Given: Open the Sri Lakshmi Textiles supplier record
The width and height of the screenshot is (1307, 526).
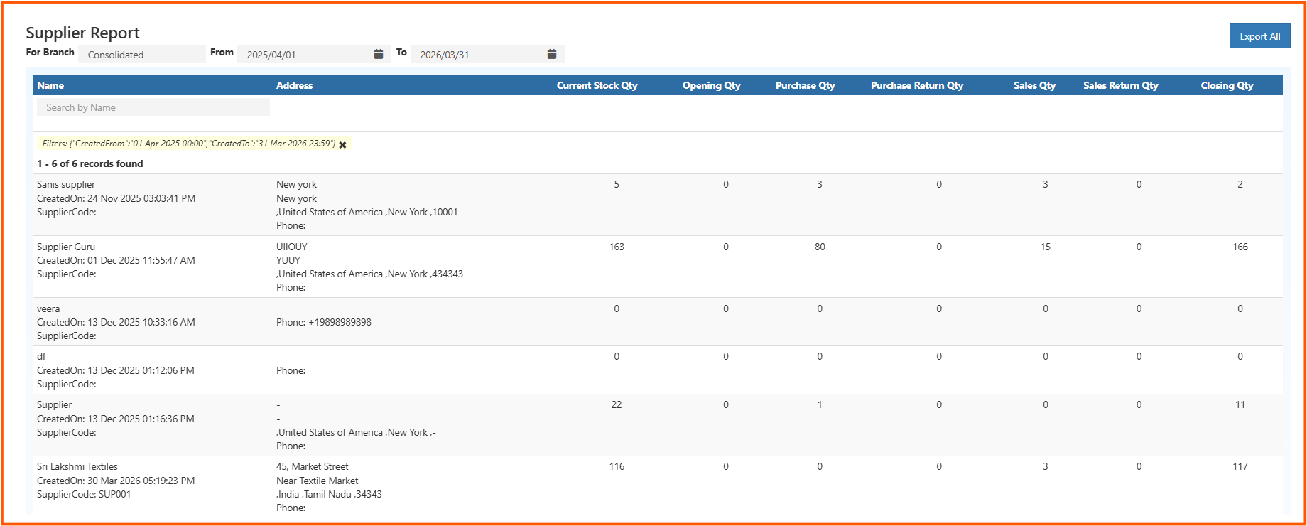Looking at the screenshot, I should click(77, 466).
